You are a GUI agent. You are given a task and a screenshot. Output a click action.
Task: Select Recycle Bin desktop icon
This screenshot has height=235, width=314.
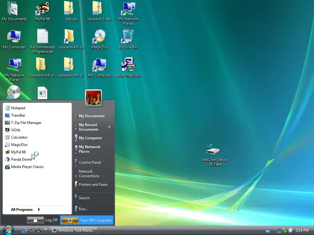pos(128,39)
